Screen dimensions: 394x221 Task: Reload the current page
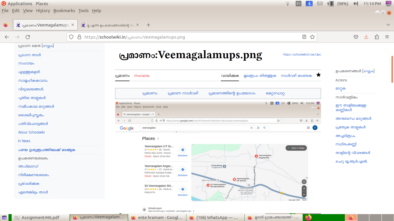click(x=28, y=37)
